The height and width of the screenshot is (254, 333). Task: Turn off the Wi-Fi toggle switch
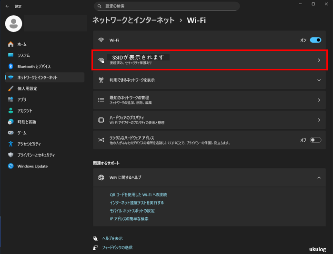315,40
